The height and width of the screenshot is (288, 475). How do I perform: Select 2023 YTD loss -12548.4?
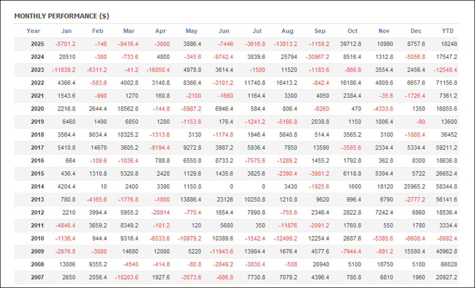coord(443,70)
